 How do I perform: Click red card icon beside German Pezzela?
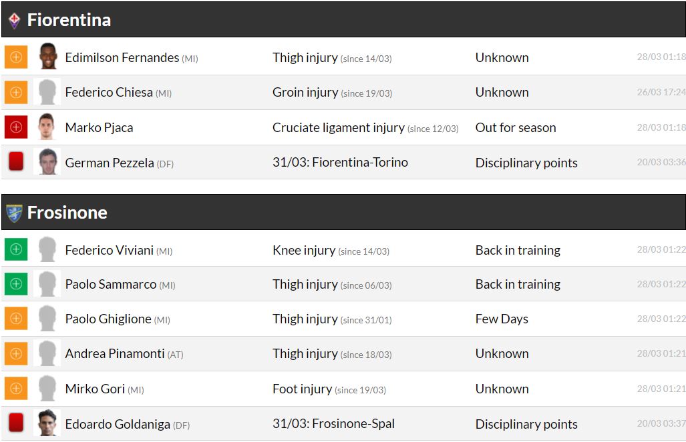[16, 162]
